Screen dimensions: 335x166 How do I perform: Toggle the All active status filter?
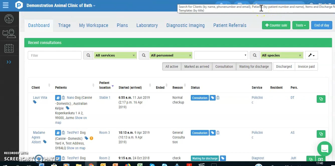(172, 66)
